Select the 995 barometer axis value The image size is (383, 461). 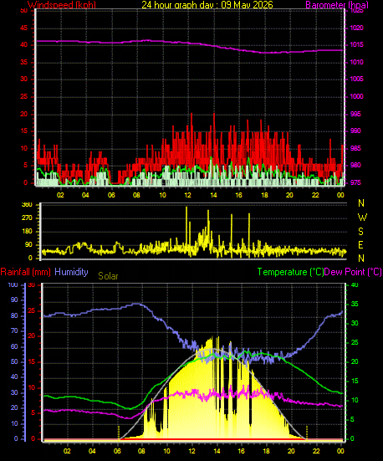355,114
